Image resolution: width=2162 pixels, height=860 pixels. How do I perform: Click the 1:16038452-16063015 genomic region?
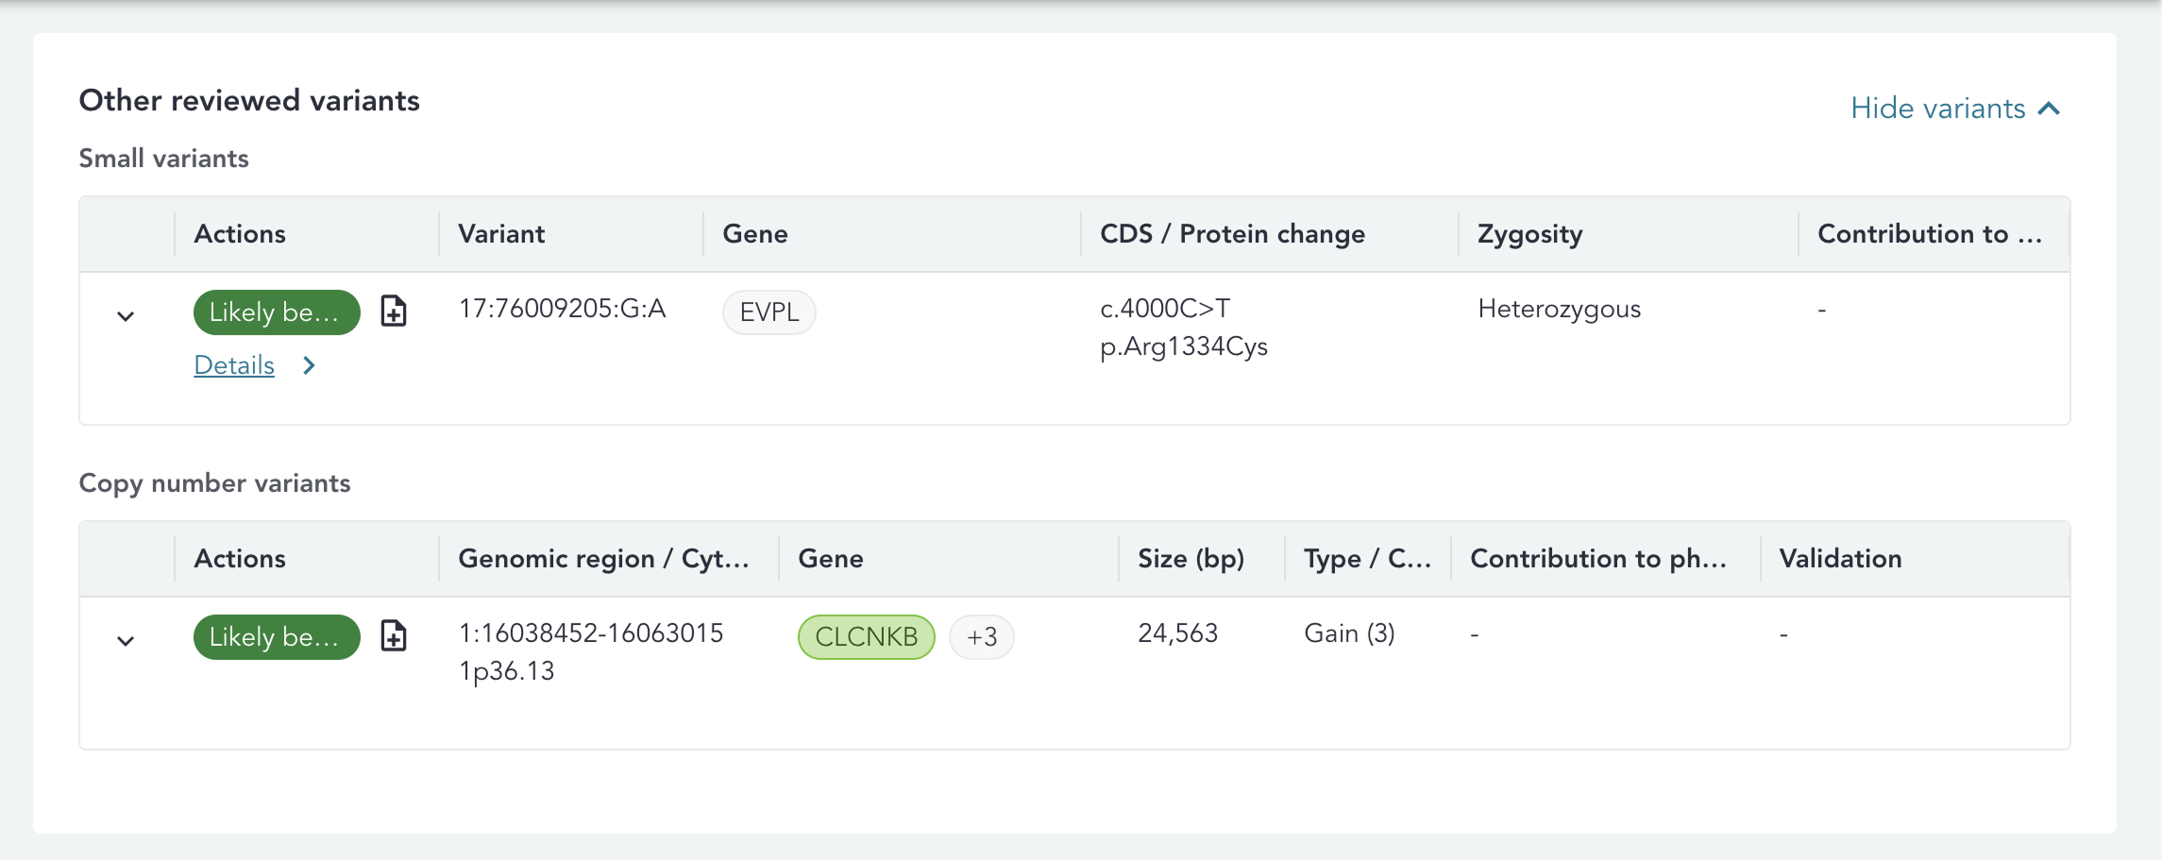(x=591, y=633)
